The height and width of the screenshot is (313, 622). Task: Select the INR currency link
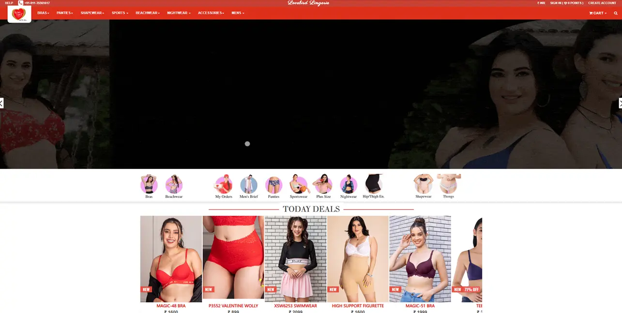[541, 3]
